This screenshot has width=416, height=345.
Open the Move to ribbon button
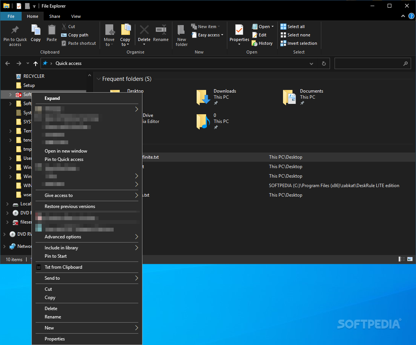pos(109,35)
